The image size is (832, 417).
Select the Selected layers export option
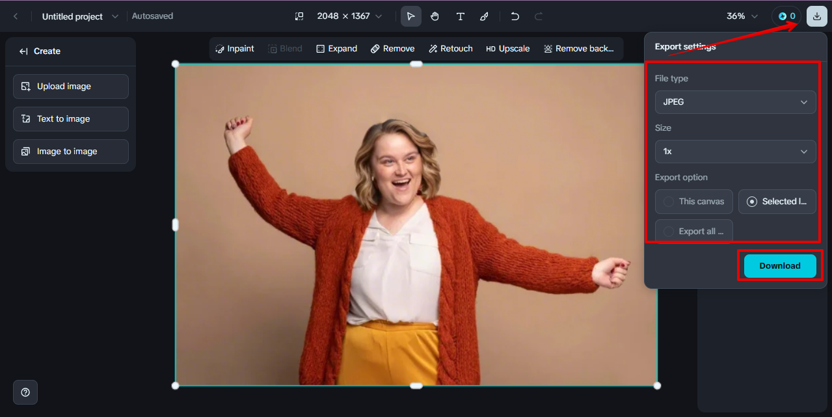[x=777, y=202]
